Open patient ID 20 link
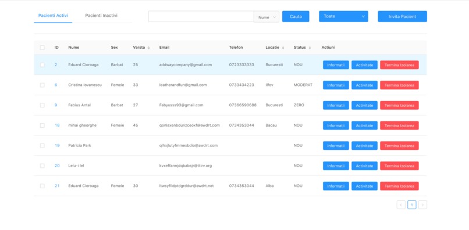Viewport: 469px width, 230px height. click(57, 166)
